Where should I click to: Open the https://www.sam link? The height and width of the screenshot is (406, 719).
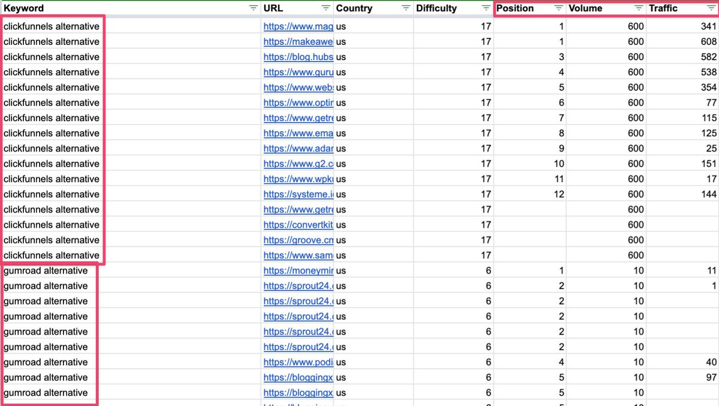pos(298,255)
